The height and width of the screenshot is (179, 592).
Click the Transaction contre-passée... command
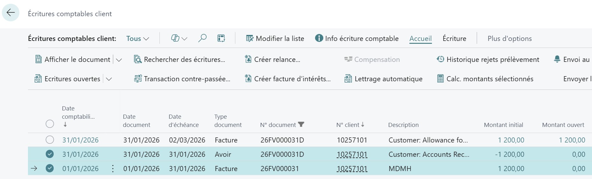click(x=182, y=79)
